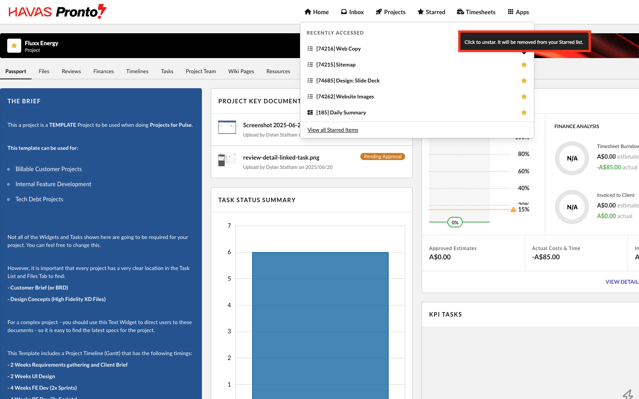The height and width of the screenshot is (399, 639).
Task: Open review-detail-linked-task.png thumbnail
Action: (x=227, y=160)
